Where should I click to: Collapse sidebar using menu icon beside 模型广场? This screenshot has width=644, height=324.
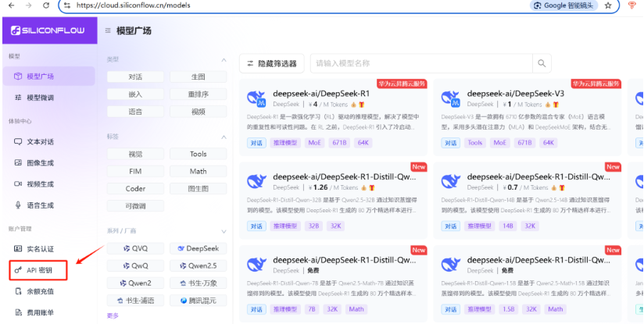[x=108, y=30]
